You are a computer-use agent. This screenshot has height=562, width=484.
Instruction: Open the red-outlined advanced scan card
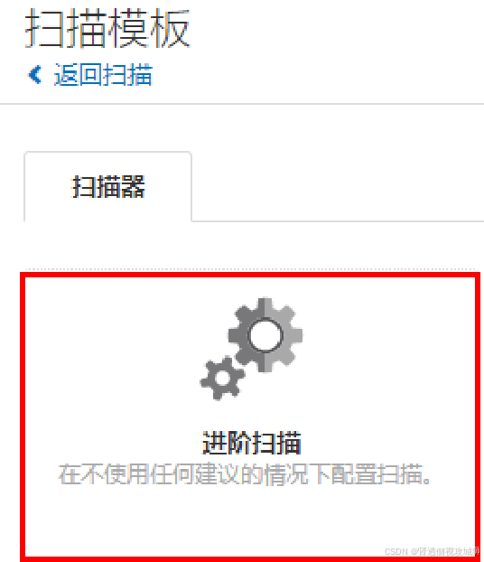pos(250,417)
